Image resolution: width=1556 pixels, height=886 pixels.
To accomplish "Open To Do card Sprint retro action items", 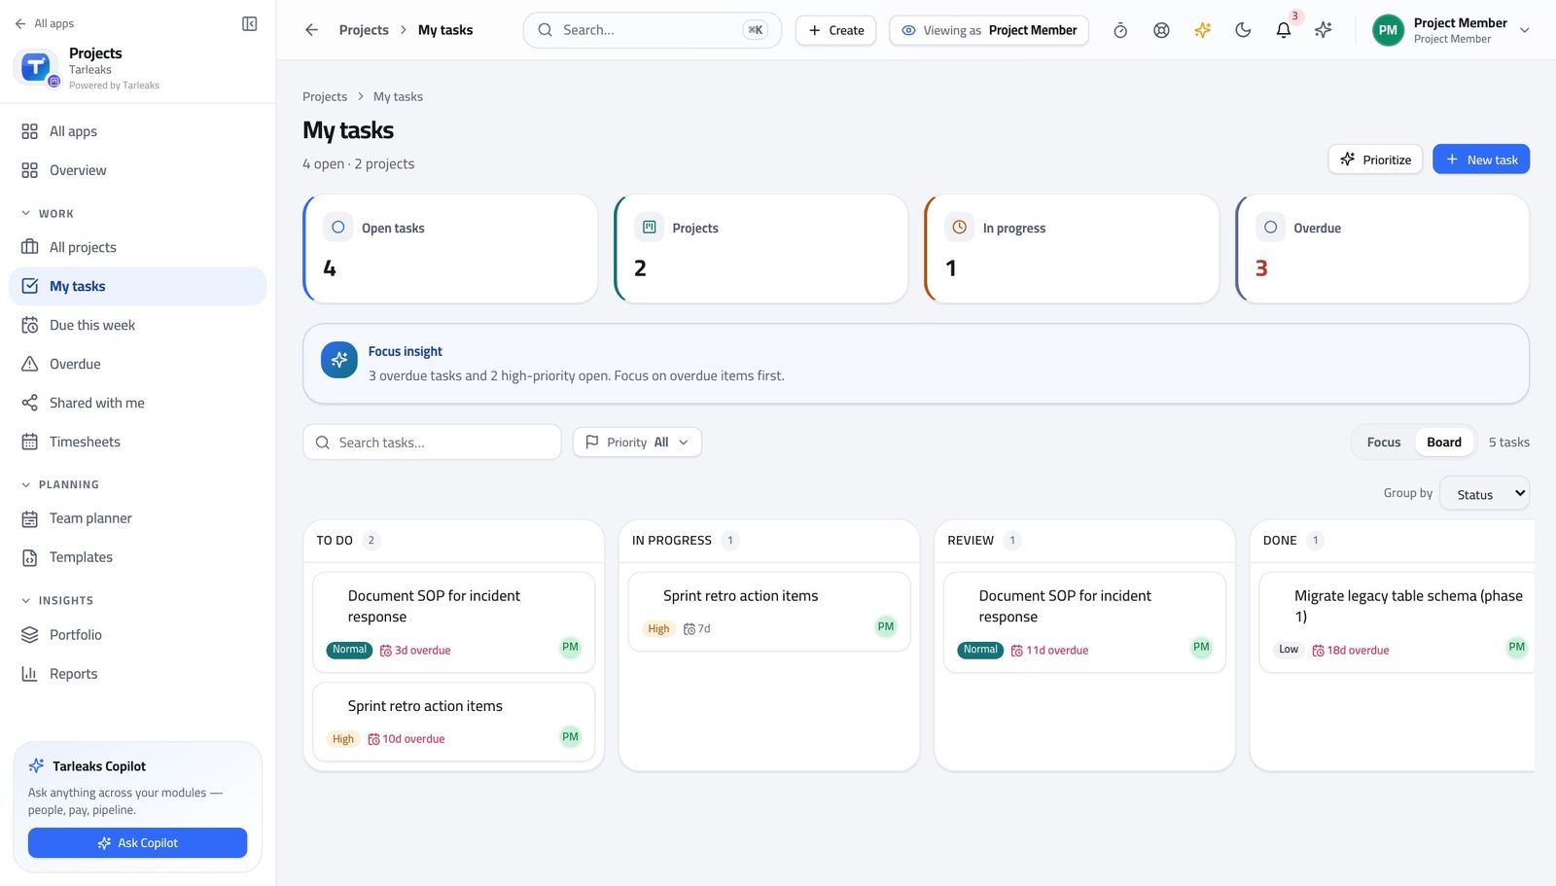I will coord(453,722).
